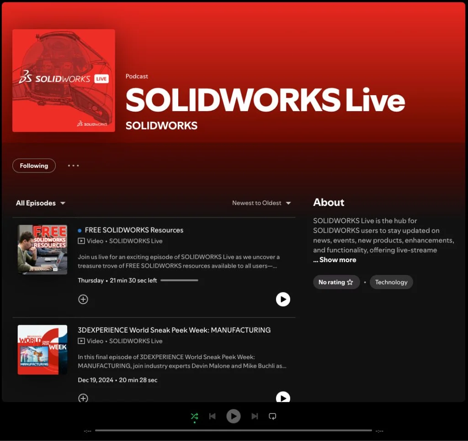
Task: Click the '20 min 28 sec' duration text
Action: pyautogui.click(x=138, y=380)
